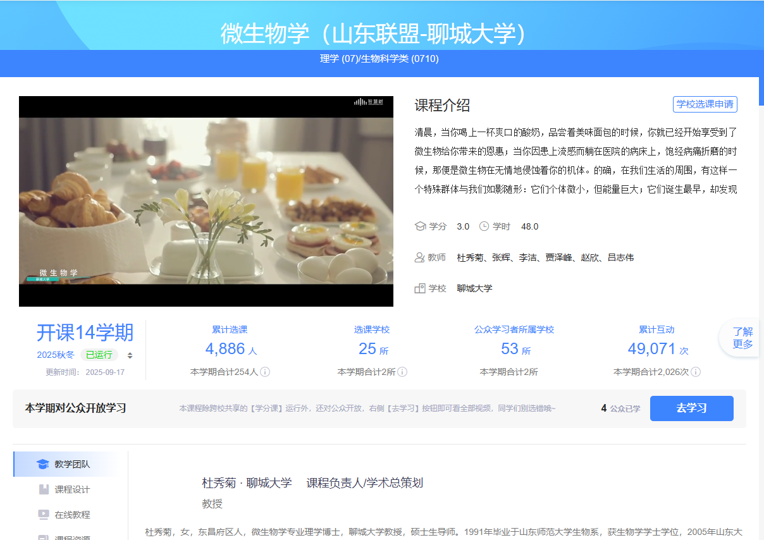
Task: Expand the 2025秋冬 semester label
Action: click(56, 355)
